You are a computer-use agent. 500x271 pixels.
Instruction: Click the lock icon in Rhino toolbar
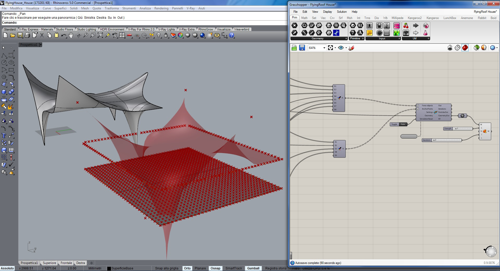tap(166, 35)
